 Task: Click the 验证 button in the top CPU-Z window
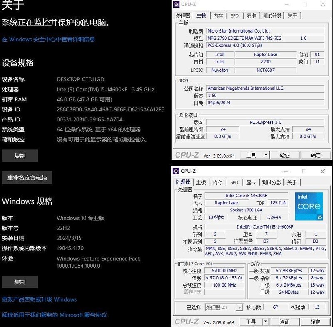(x=285, y=155)
